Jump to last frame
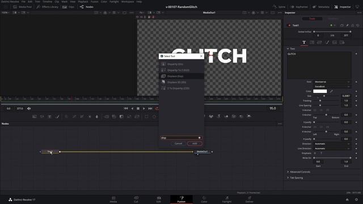Viewport: 363px width, 204px height. [150, 108]
